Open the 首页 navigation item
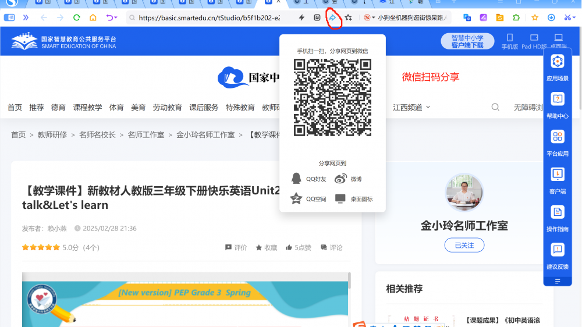This screenshot has width=582, height=327. [x=15, y=107]
